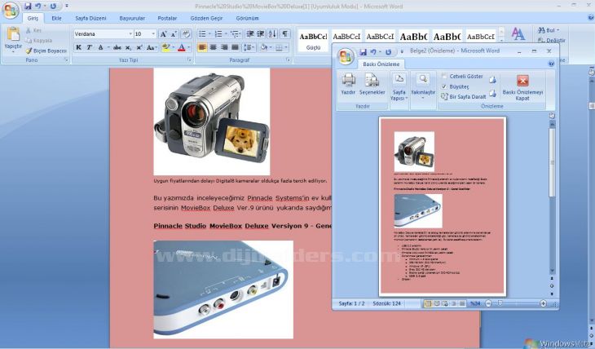Toggle subscript x₂ formatting
Screen dimensions: 595x349
click(x=129, y=47)
